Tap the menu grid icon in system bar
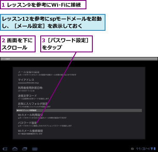This screenshot has width=158, height=152. 35,149
